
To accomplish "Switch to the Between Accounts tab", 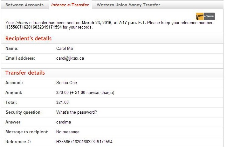I will tap(24, 5).
